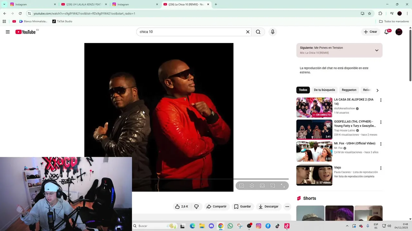Open the YouTube hamburger guide menu
This screenshot has height=231, width=412.
coord(8,32)
